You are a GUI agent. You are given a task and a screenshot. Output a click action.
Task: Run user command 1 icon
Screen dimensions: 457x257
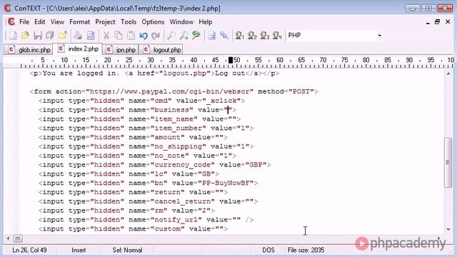(240, 36)
